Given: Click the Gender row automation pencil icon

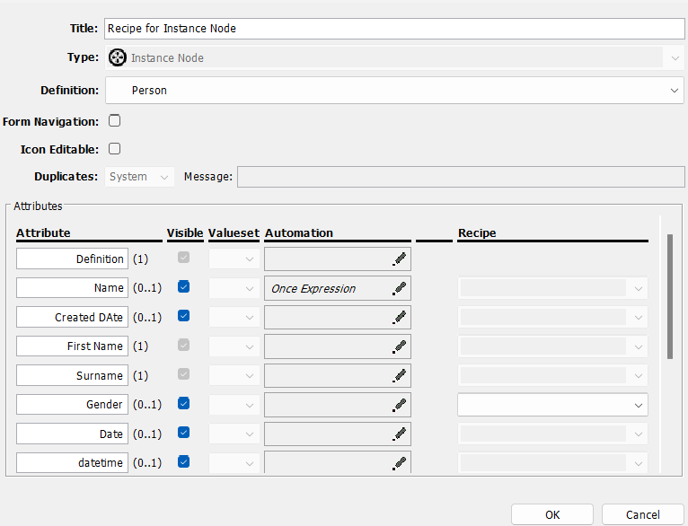Looking at the screenshot, I should 400,405.
